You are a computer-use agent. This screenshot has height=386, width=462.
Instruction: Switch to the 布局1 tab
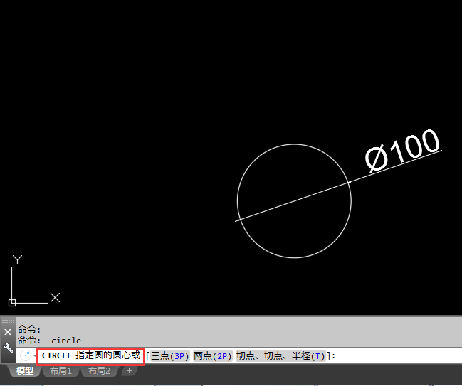[x=61, y=370]
